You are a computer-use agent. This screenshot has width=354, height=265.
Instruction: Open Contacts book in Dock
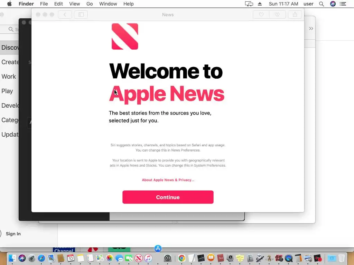coord(61,258)
